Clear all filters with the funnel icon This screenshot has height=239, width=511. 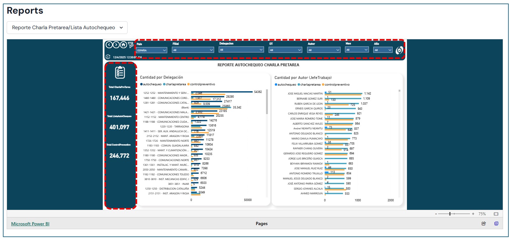[131, 45]
